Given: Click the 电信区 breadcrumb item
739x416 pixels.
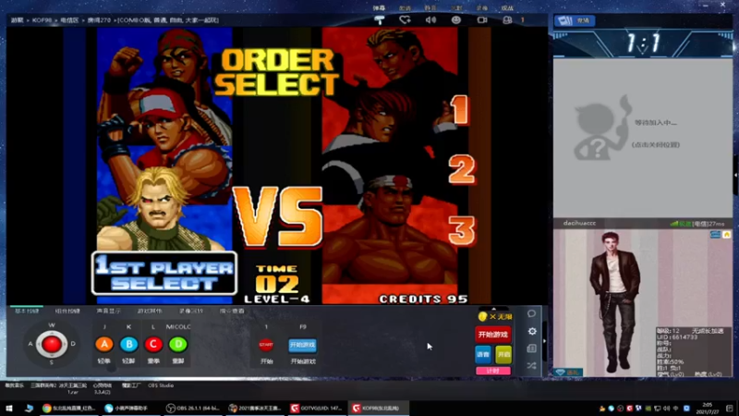Looking at the screenshot, I should pos(70,20).
